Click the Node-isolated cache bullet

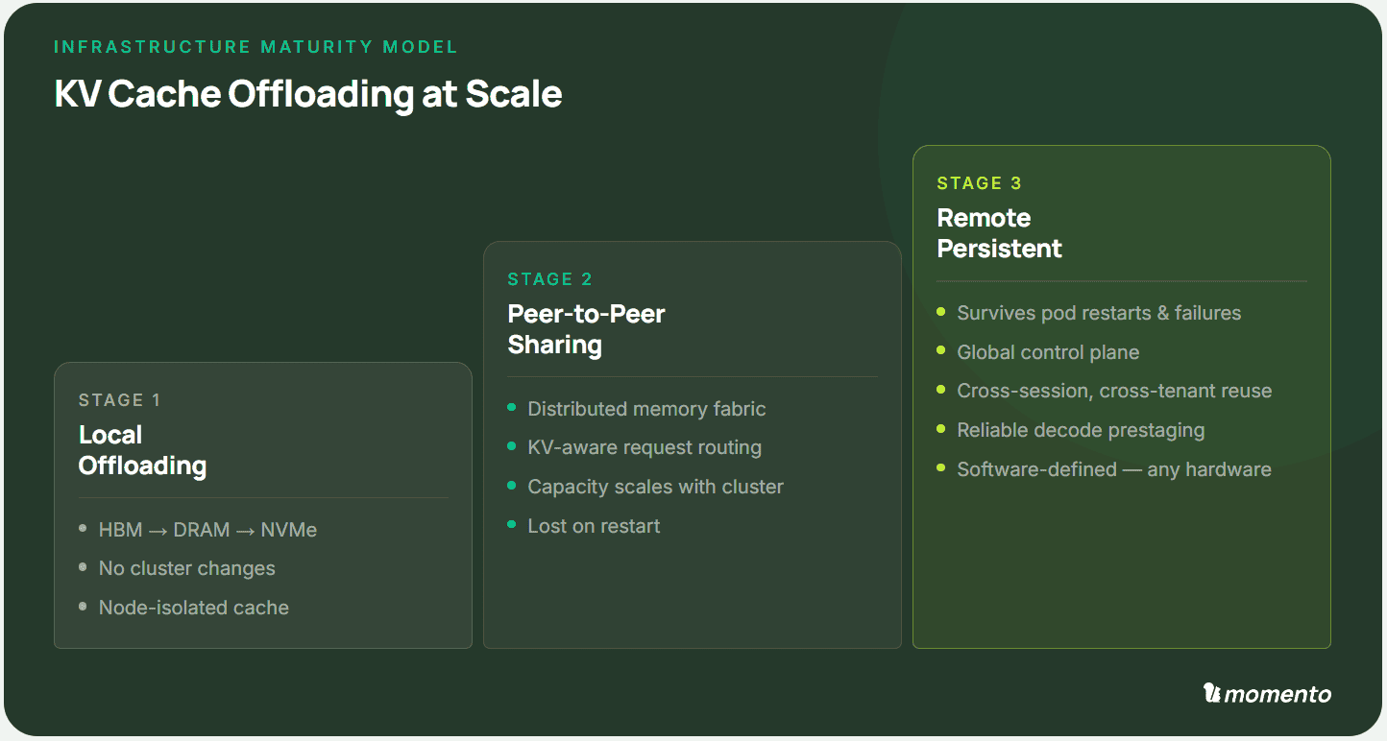pos(194,608)
